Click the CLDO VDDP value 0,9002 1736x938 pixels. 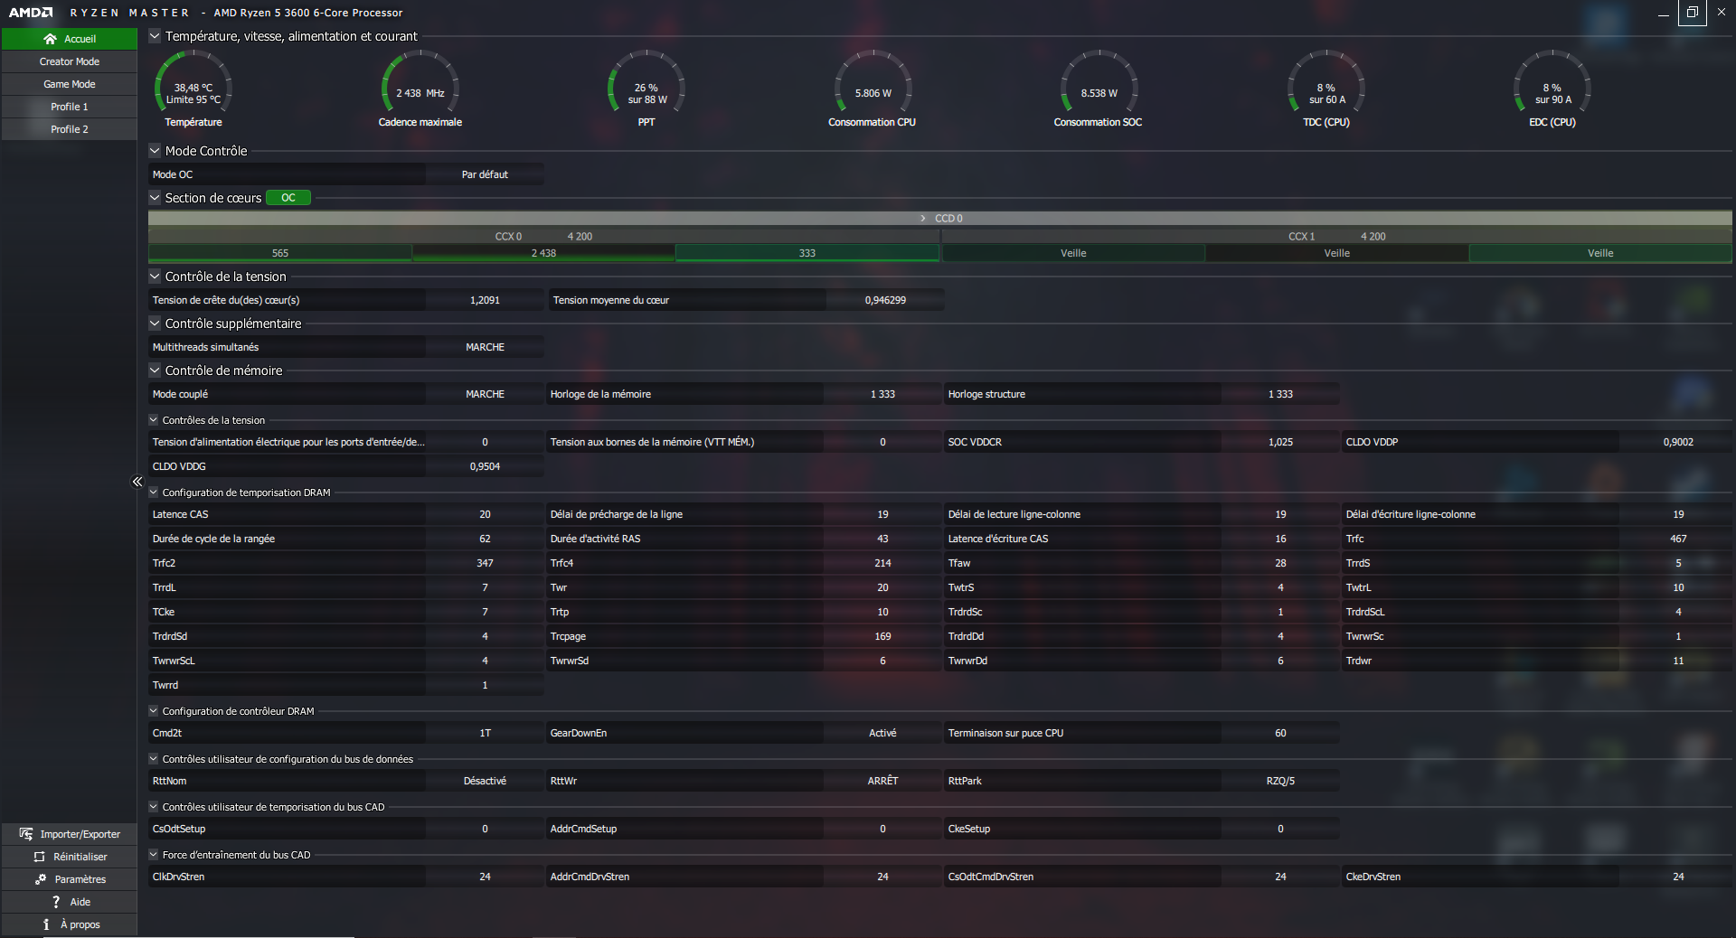click(1678, 442)
